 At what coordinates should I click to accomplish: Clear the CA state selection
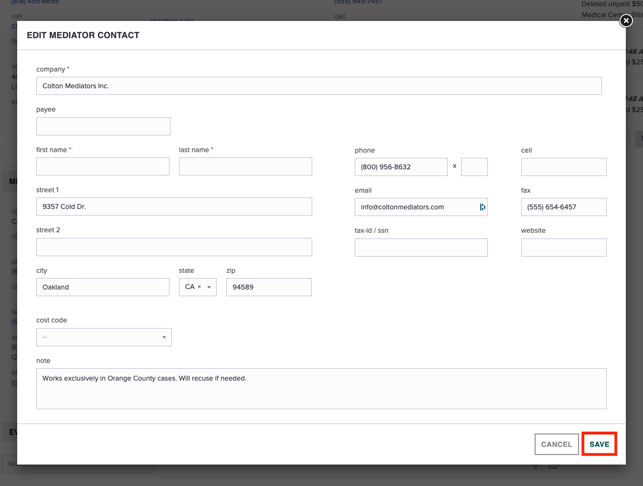pos(199,287)
